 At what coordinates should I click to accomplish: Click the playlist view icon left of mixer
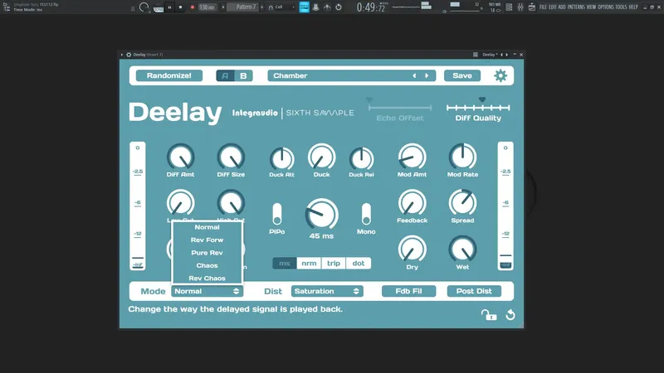pos(509,7)
